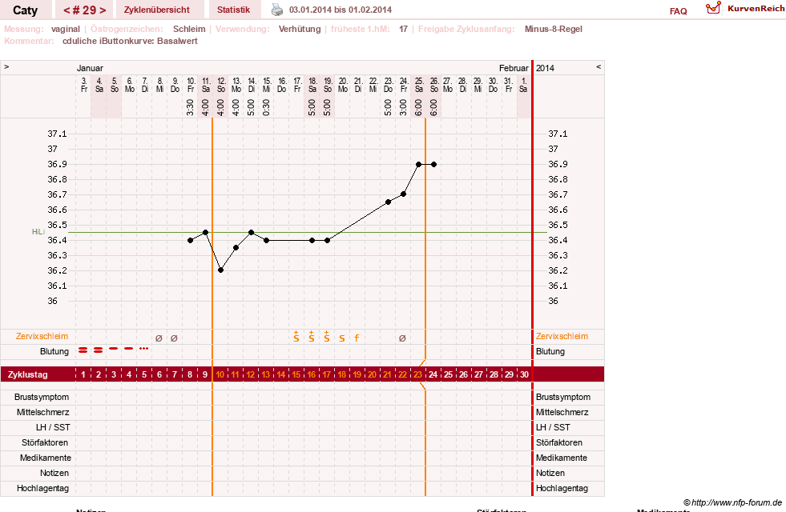
Task: Click the nfp-forum.de copyright link
Action: 732,502
